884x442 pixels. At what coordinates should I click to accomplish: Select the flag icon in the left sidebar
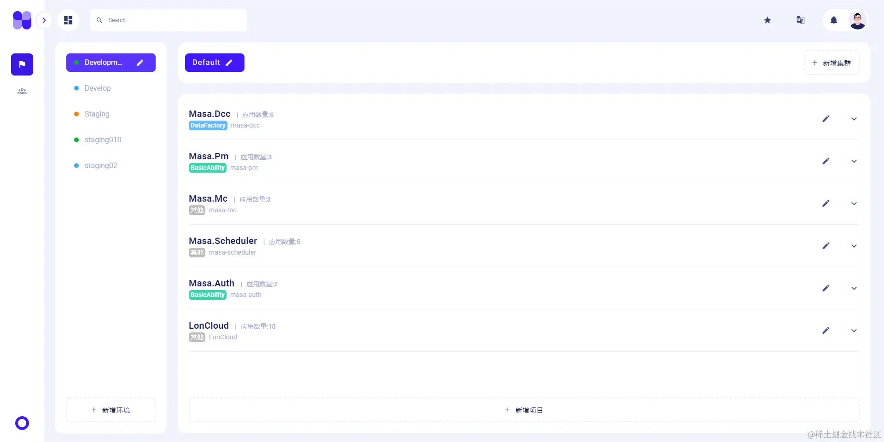[22, 64]
